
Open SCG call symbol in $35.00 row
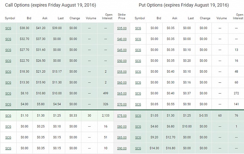pyautogui.click(x=8, y=28)
